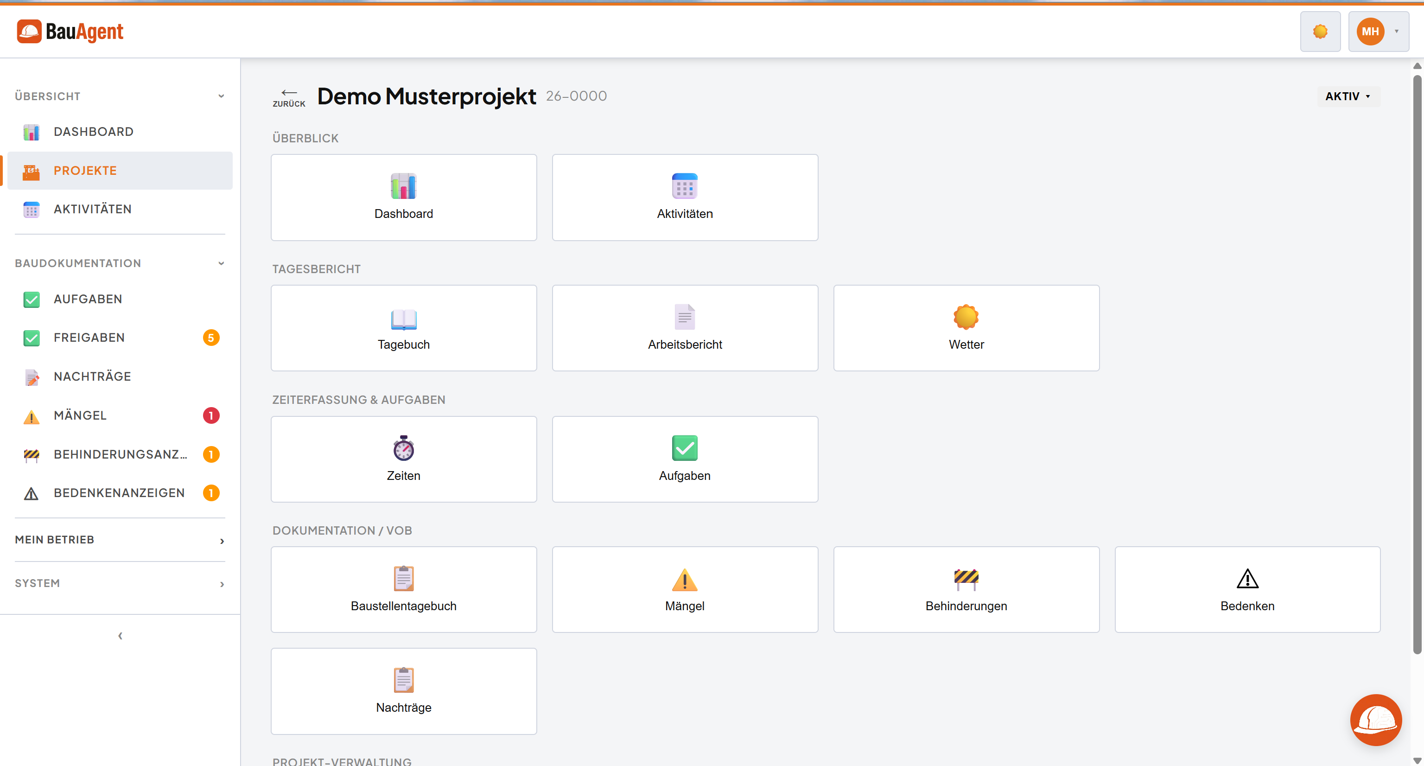Viewport: 1424px width, 766px height.
Task: Switch to Aktivitäten in the sidebar
Action: point(92,209)
